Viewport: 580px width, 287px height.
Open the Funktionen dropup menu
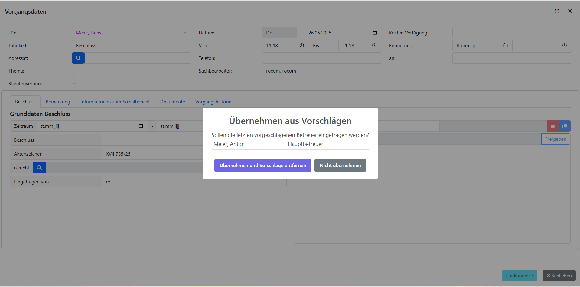[520, 276]
